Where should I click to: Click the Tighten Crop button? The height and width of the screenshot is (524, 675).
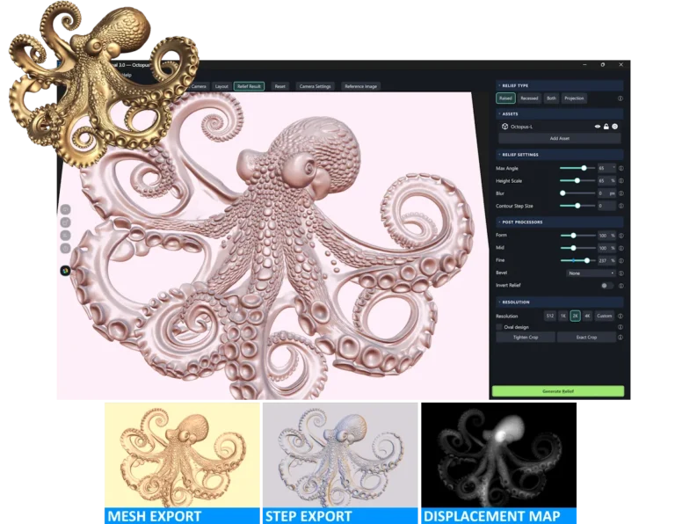[526, 338]
